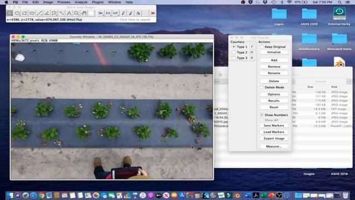Open the Analyze menu
The height and width of the screenshot is (200, 355).
click(x=81, y=2)
